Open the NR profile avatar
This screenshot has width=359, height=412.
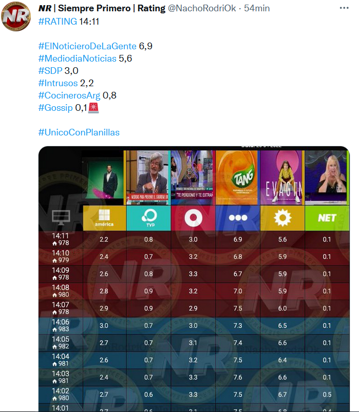[16, 16]
